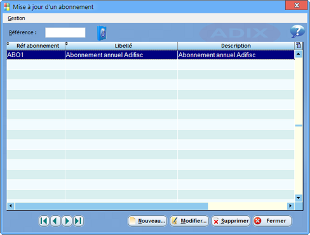Go to the last record
The image size is (310, 235).
78,221
